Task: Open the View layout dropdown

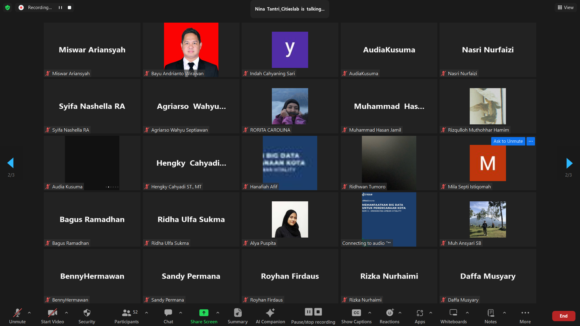Action: click(x=565, y=8)
